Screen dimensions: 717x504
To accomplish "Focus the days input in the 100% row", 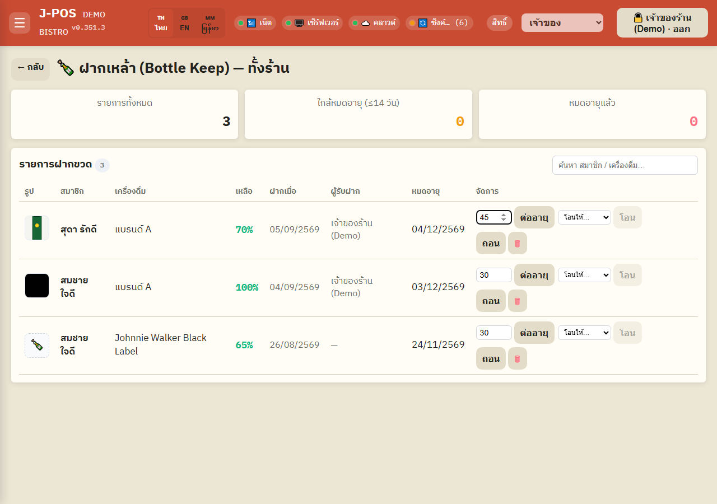I will (x=494, y=275).
